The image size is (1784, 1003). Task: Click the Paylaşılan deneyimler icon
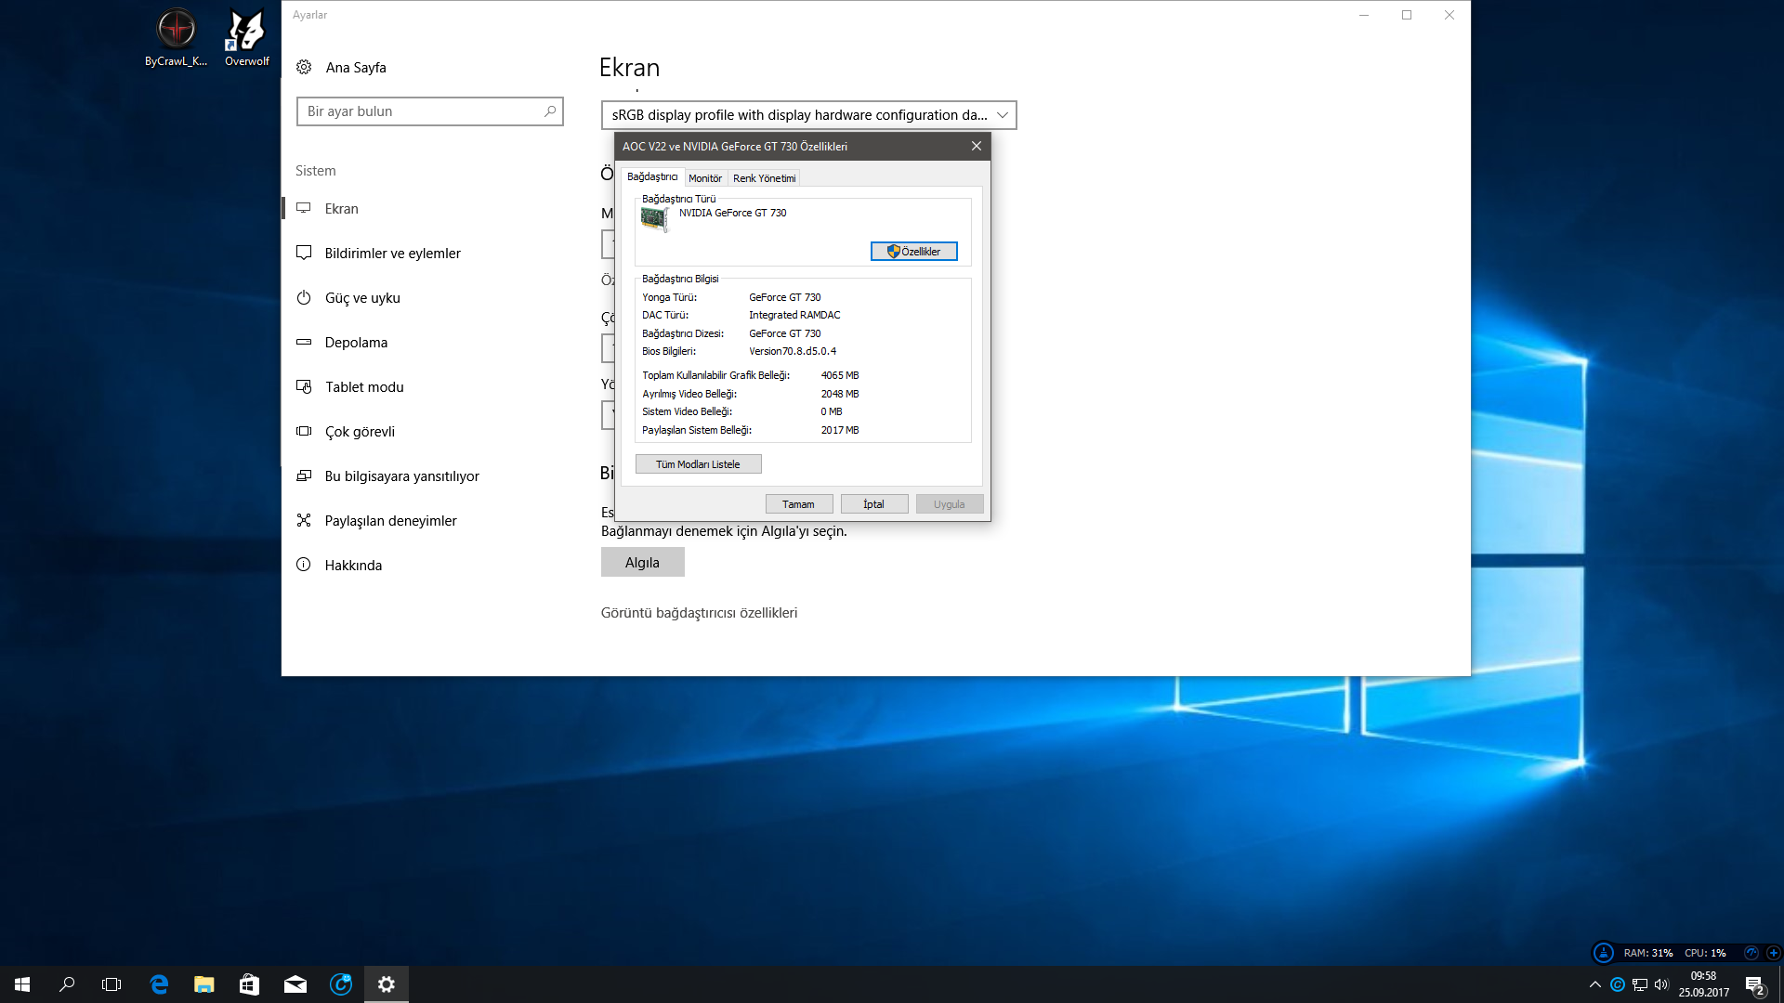click(x=304, y=520)
